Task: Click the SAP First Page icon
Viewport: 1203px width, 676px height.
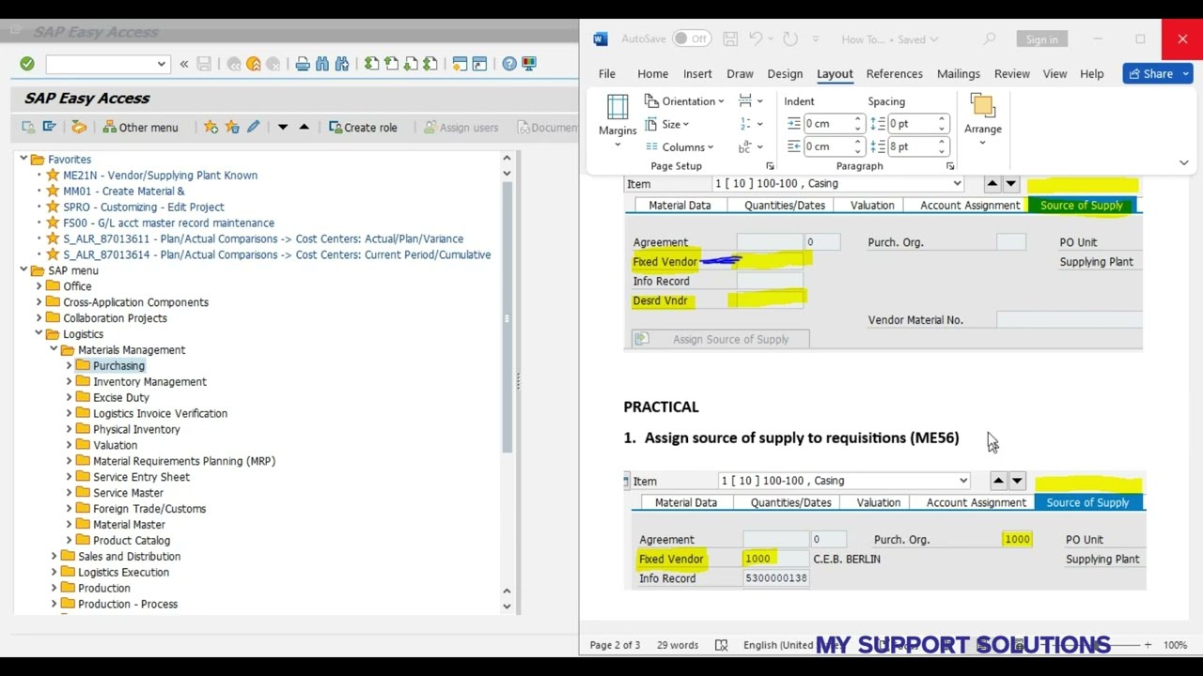Action: tap(372, 64)
